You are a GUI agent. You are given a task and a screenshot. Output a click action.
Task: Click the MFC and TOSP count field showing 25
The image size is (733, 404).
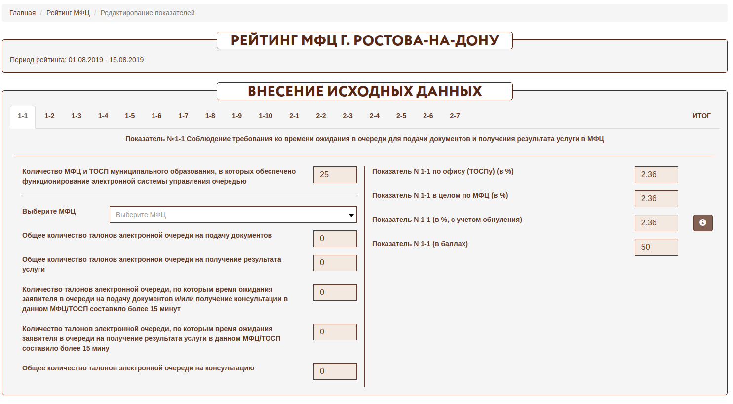click(x=335, y=175)
